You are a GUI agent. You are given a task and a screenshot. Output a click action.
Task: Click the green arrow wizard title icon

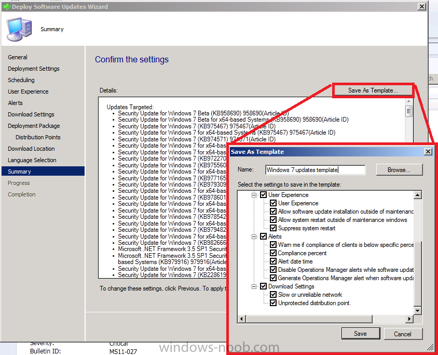[x=7, y=6]
